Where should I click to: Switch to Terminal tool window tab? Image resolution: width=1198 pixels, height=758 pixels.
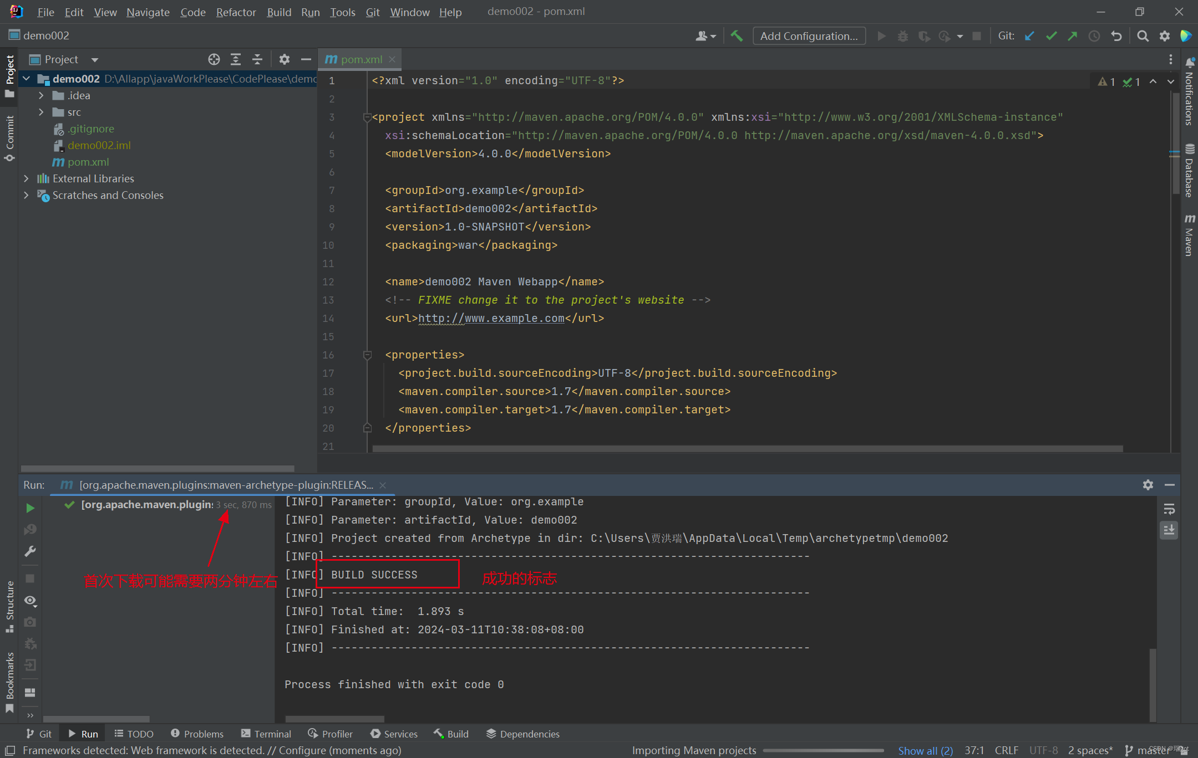[x=266, y=734]
